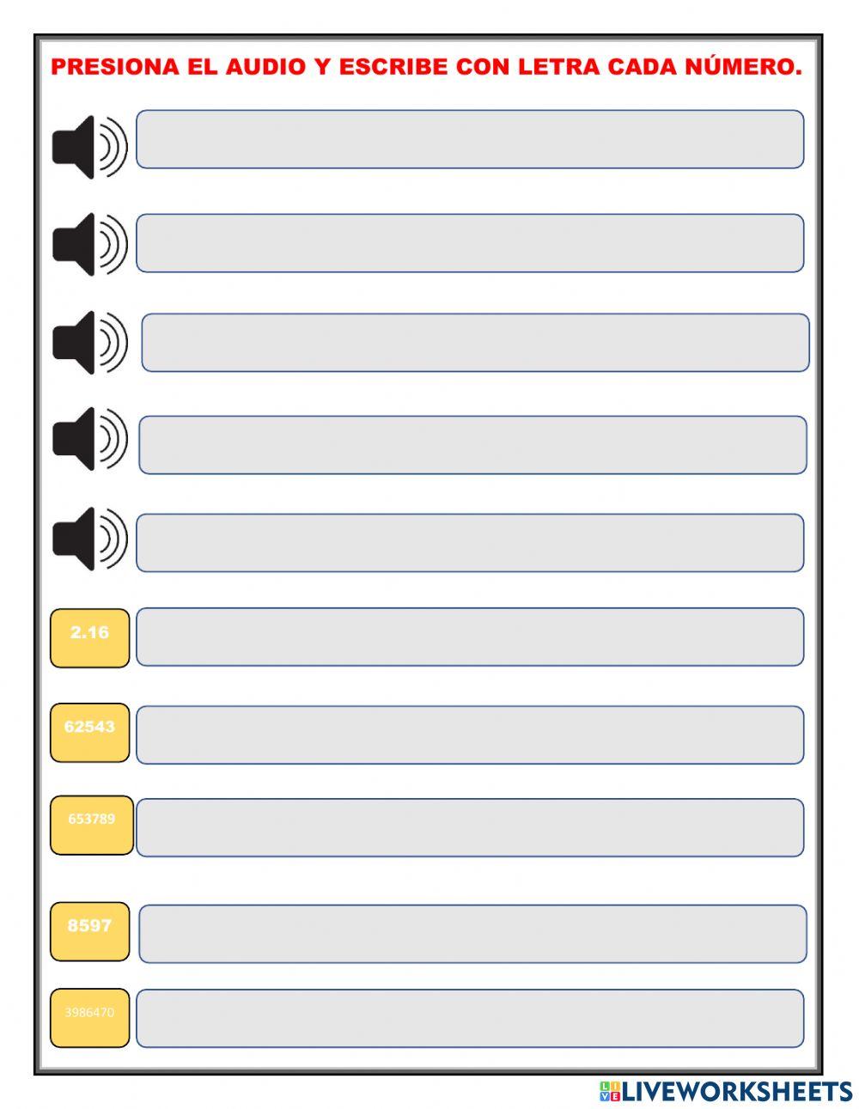This screenshot has height=1109, width=859.
Task: Click the fourth audio answer field
Action: coord(472,445)
